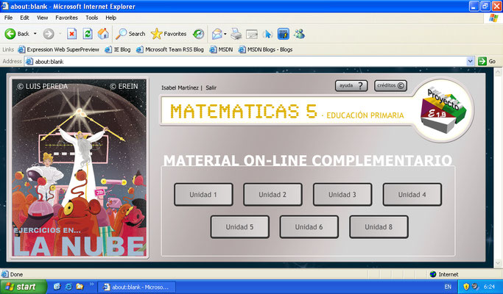Screen dimensions: 503x294
Task: Click the blue grid toolbar icon
Action: 284,34
